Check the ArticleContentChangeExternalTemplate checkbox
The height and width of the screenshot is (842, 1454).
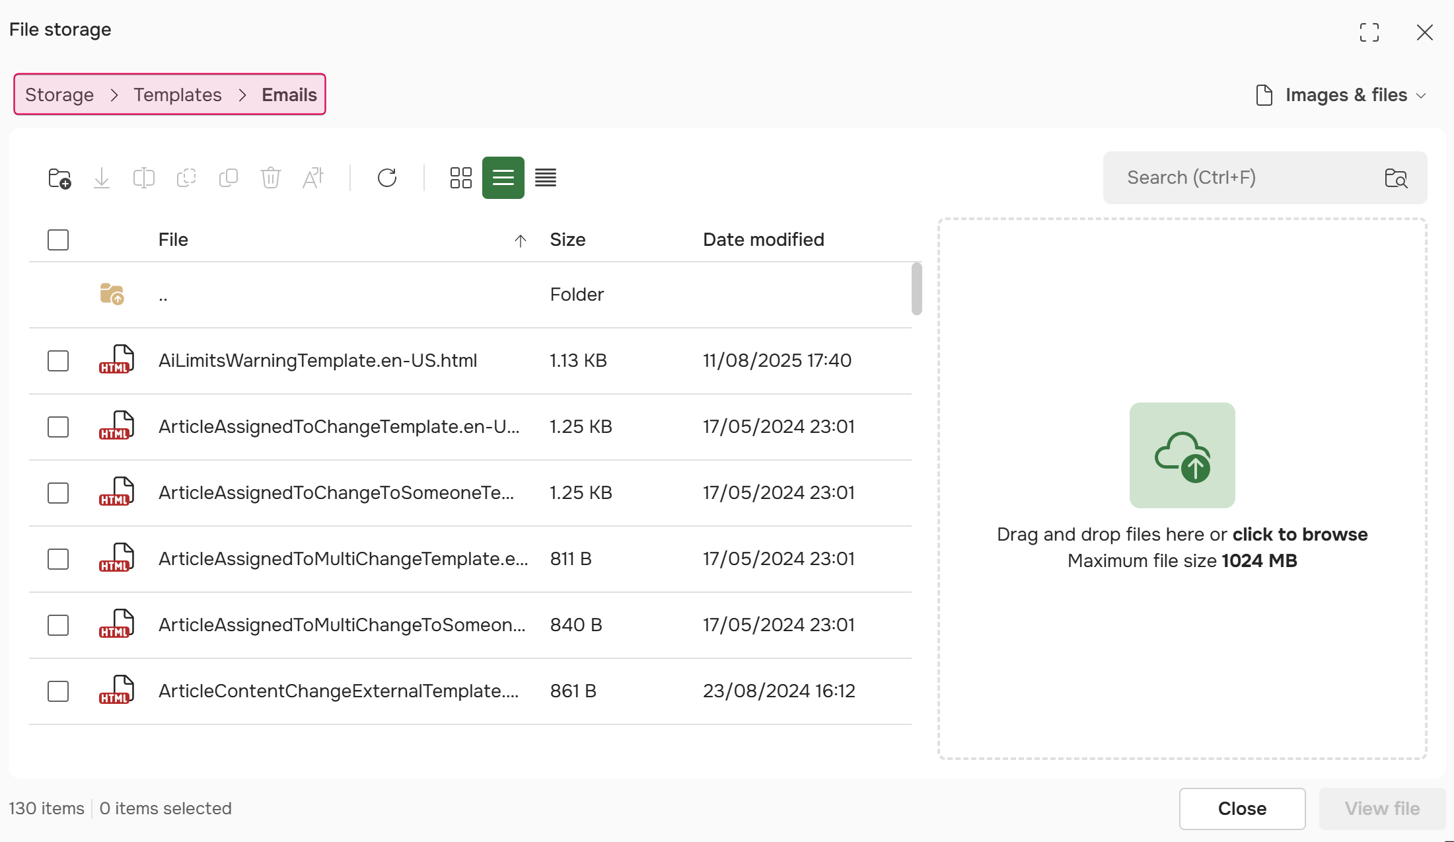[x=58, y=691]
